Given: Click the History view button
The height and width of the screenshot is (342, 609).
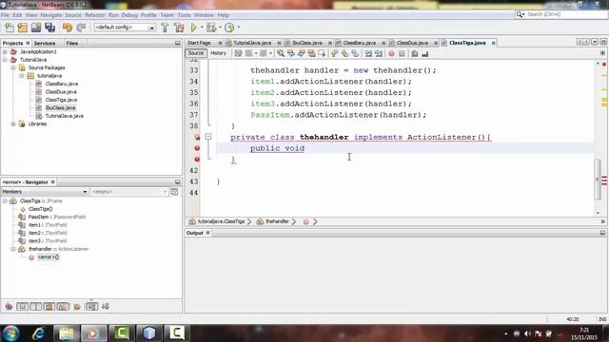Looking at the screenshot, I should tap(218, 53).
